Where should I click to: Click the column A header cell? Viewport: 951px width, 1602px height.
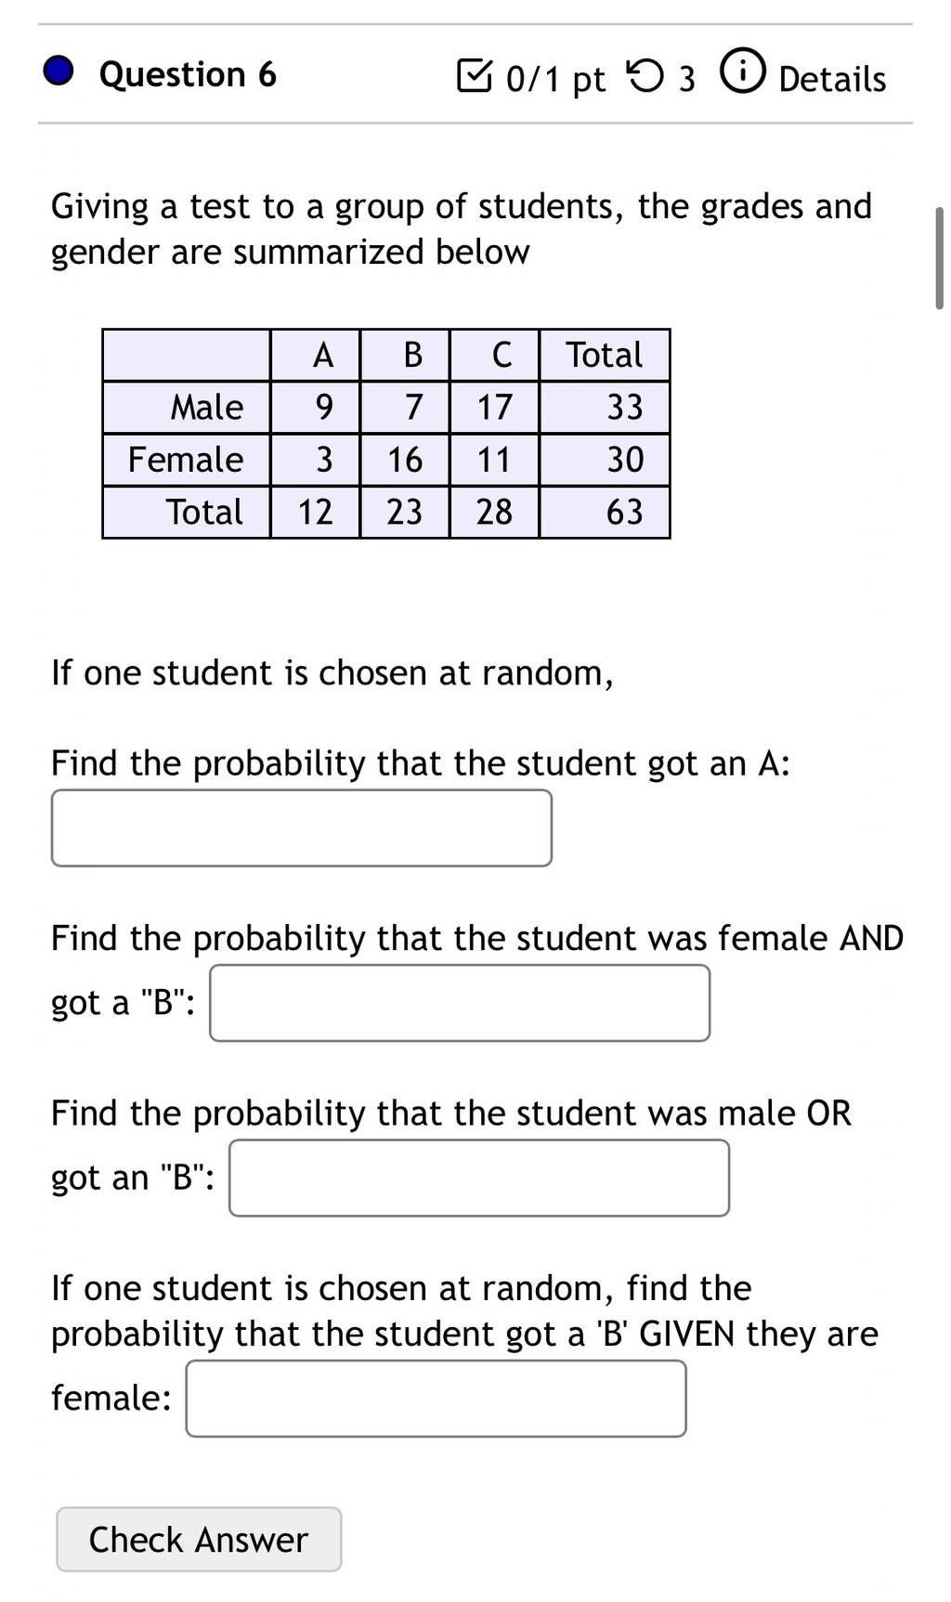[x=315, y=355]
